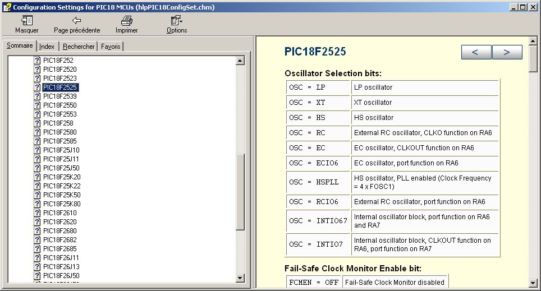Image resolution: width=541 pixels, height=291 pixels.
Task: Click help topic icon beside PIC18F2553
Action: [37, 114]
